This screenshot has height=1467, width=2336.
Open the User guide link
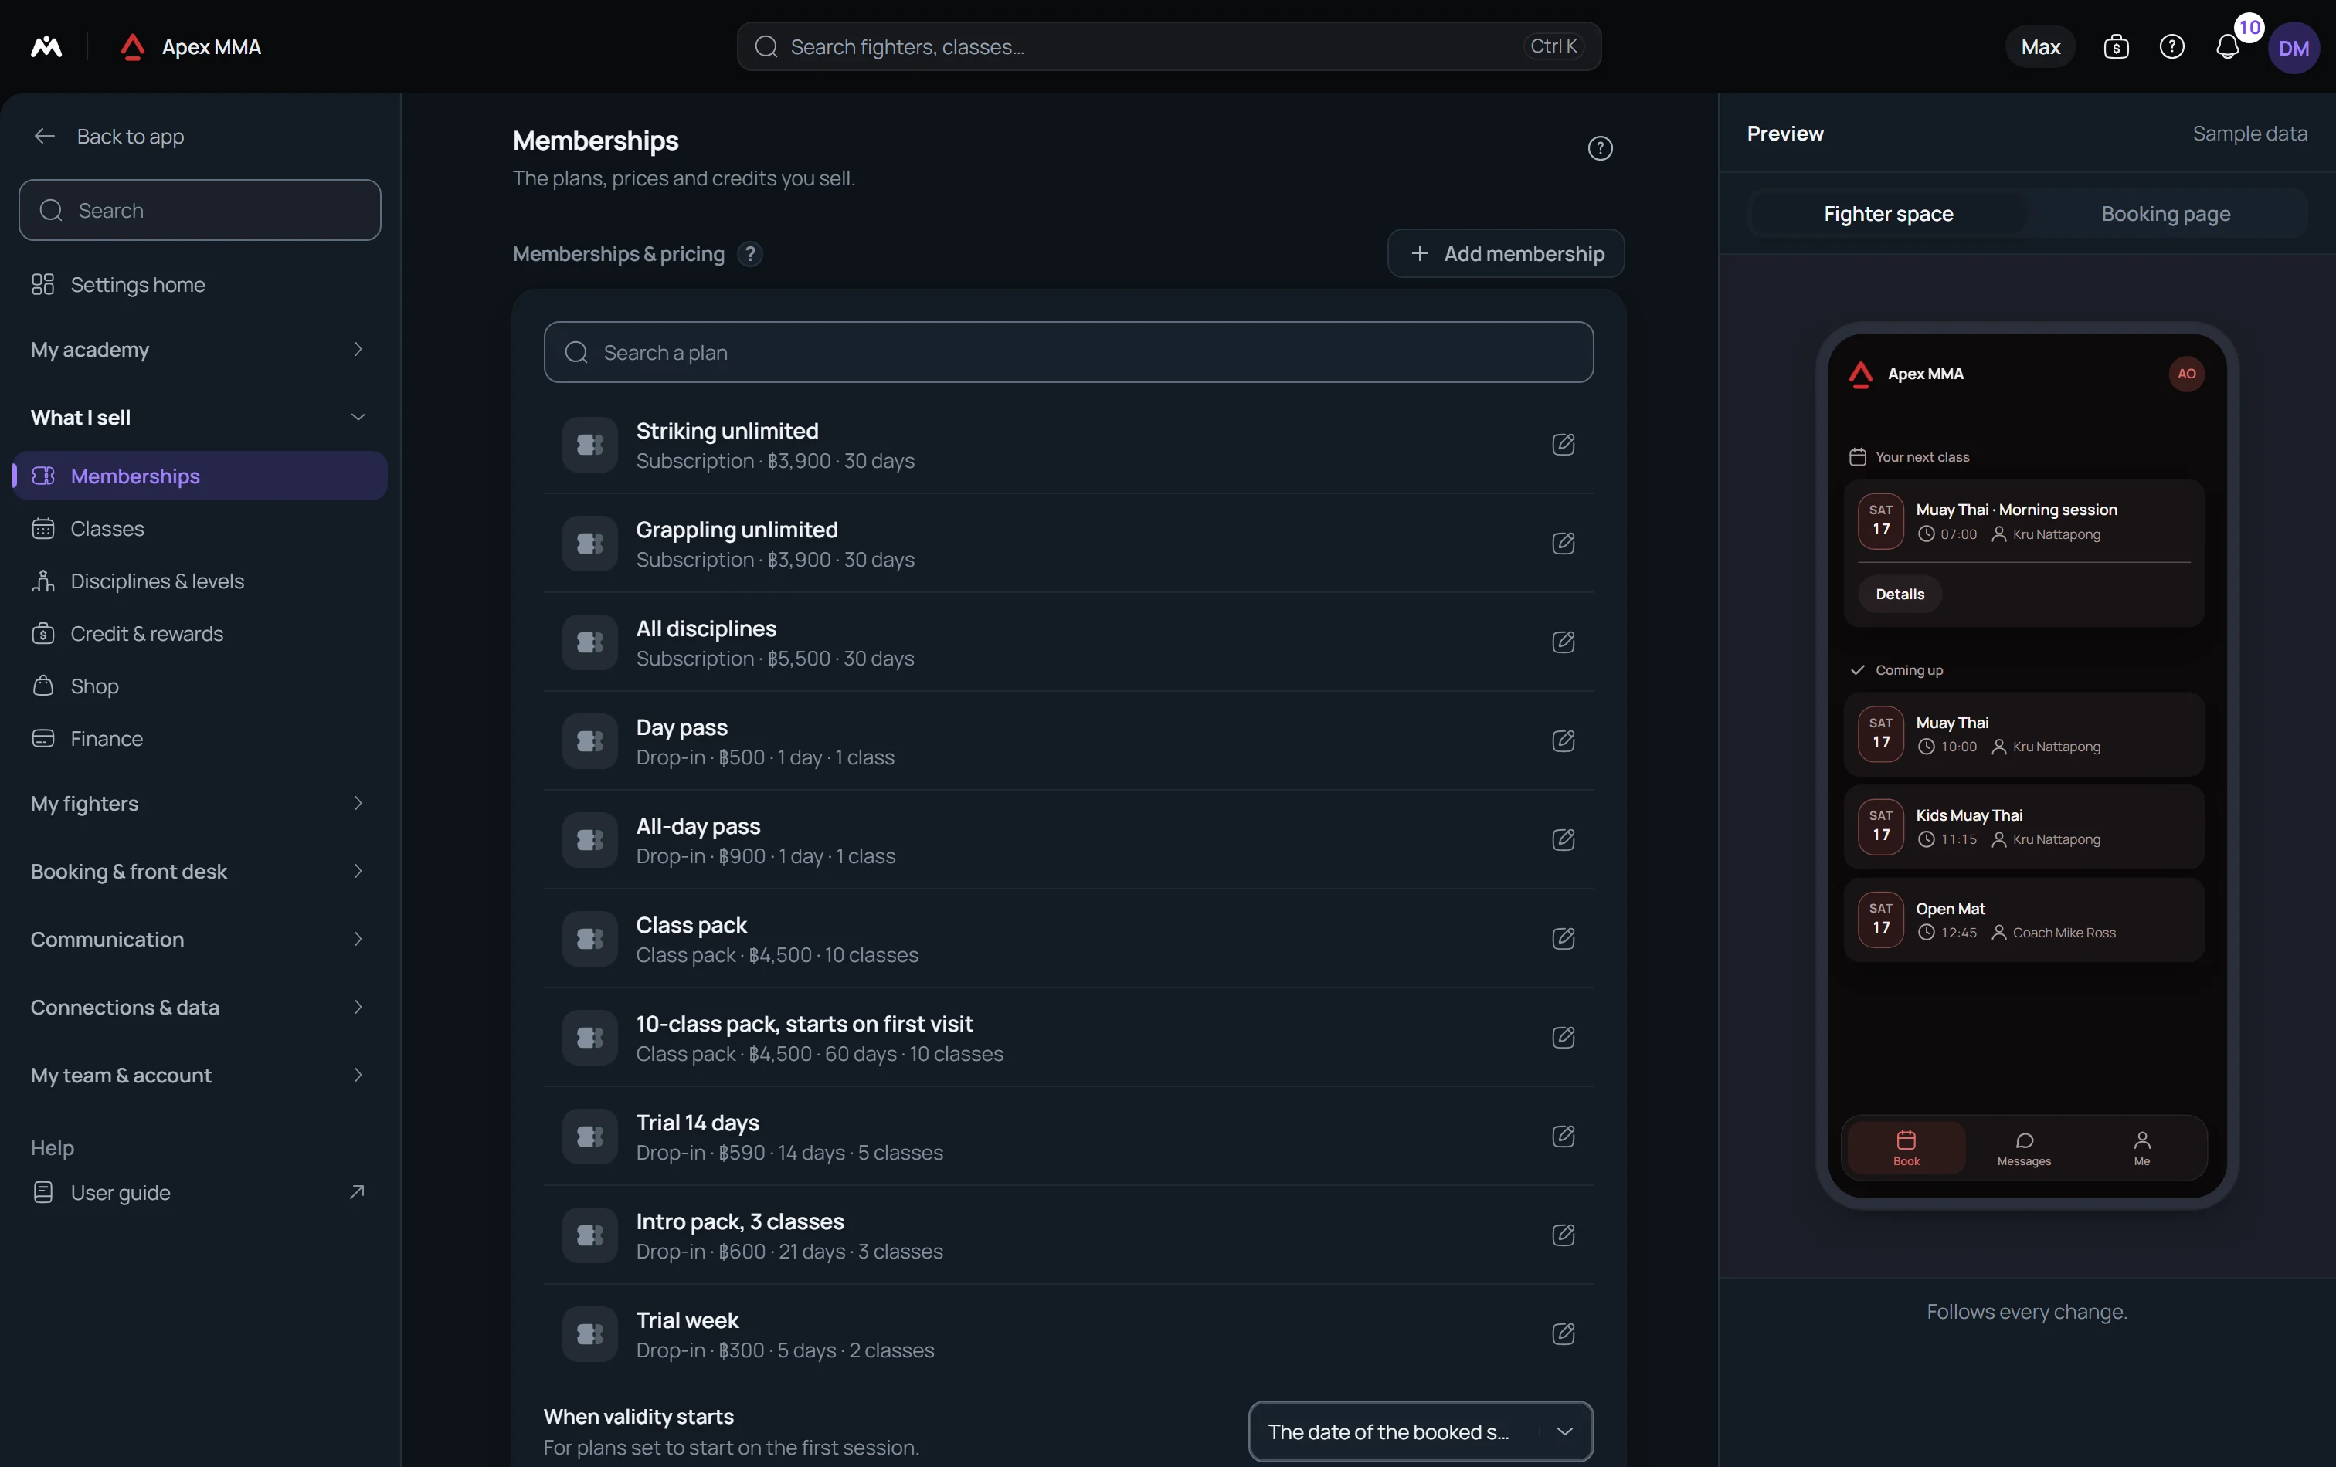tap(199, 1191)
